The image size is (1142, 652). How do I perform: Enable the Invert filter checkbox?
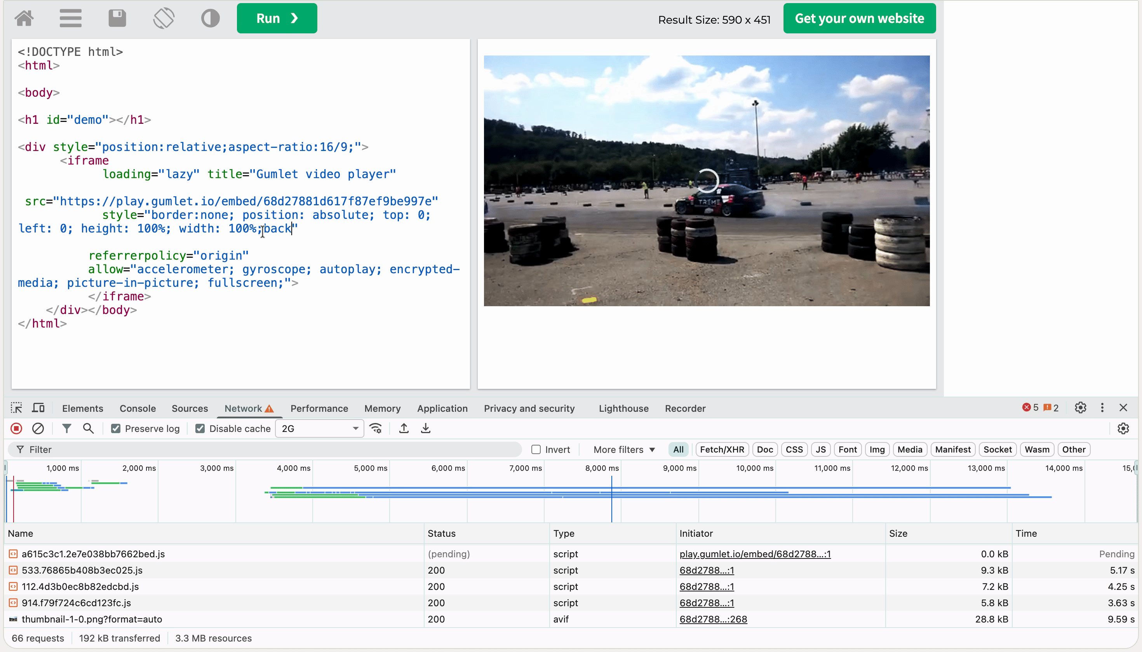536,449
